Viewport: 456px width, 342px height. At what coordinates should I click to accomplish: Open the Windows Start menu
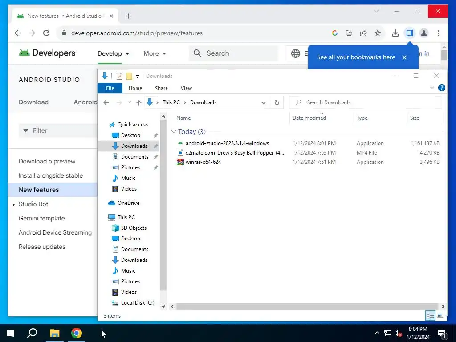click(x=11, y=333)
